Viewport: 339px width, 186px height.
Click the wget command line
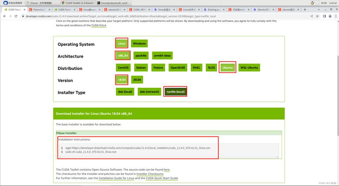tap(138, 148)
